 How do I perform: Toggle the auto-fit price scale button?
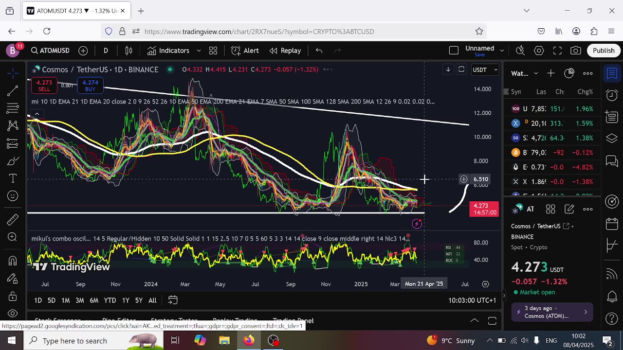461,70
